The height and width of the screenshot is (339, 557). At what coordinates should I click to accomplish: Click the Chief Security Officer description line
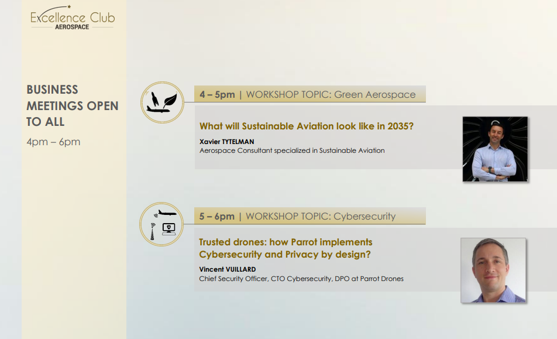click(301, 279)
